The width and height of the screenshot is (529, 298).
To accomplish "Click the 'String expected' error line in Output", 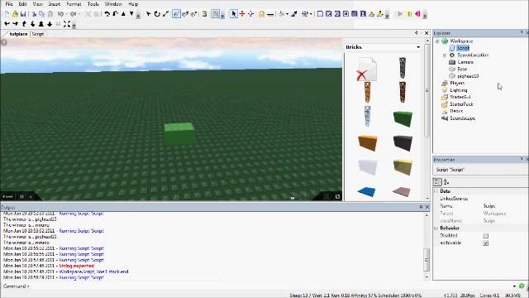I will pyautogui.click(x=77, y=266).
